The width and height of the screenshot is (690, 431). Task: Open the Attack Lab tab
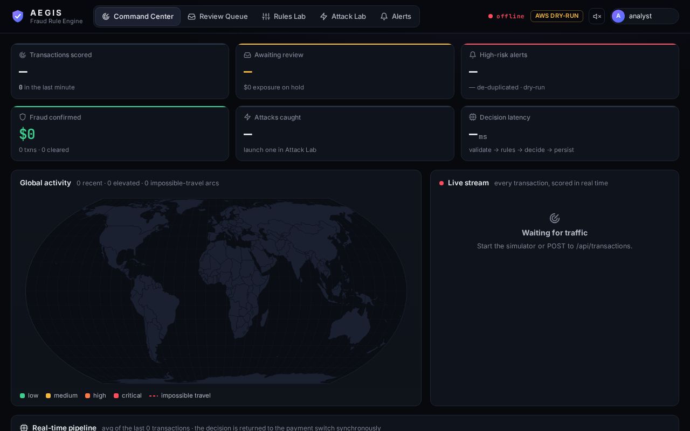pyautogui.click(x=343, y=16)
